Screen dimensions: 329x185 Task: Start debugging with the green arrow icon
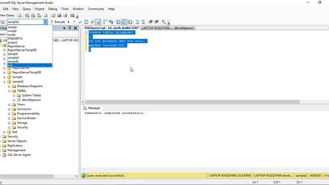[68, 22]
